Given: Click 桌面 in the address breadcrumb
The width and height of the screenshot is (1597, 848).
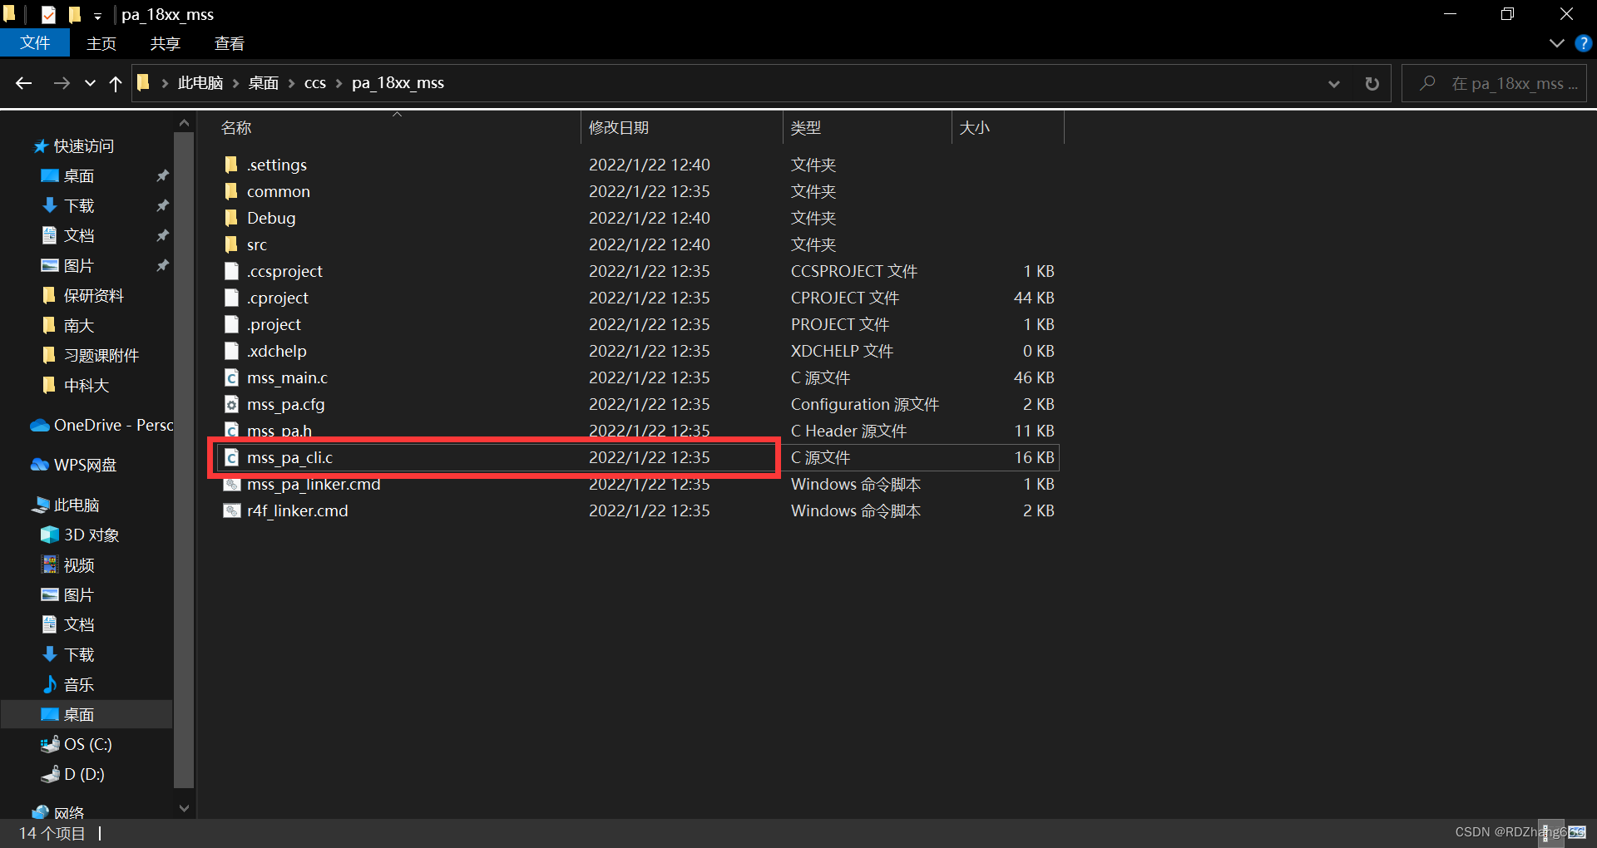Looking at the screenshot, I should pyautogui.click(x=264, y=83).
